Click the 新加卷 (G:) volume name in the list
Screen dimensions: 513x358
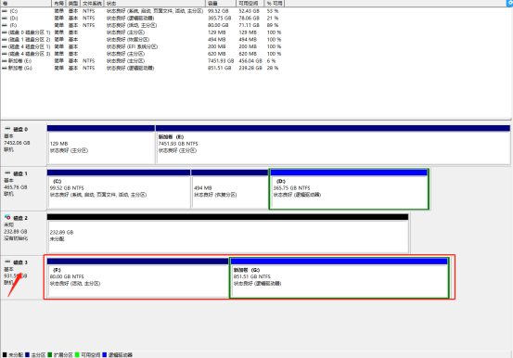click(x=20, y=68)
